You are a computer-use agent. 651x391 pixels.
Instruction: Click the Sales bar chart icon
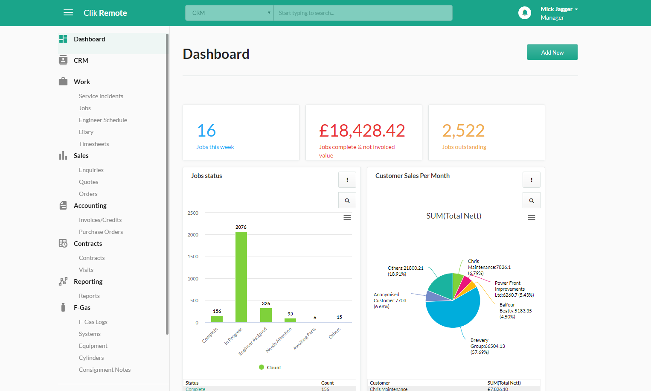pyautogui.click(x=63, y=155)
